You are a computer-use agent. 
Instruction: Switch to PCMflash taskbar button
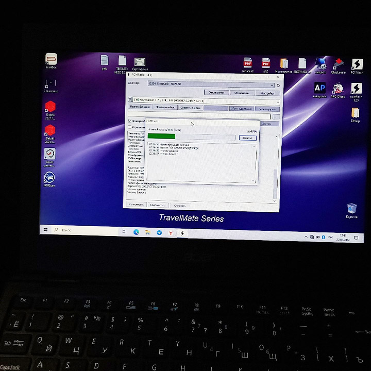[x=182, y=233]
